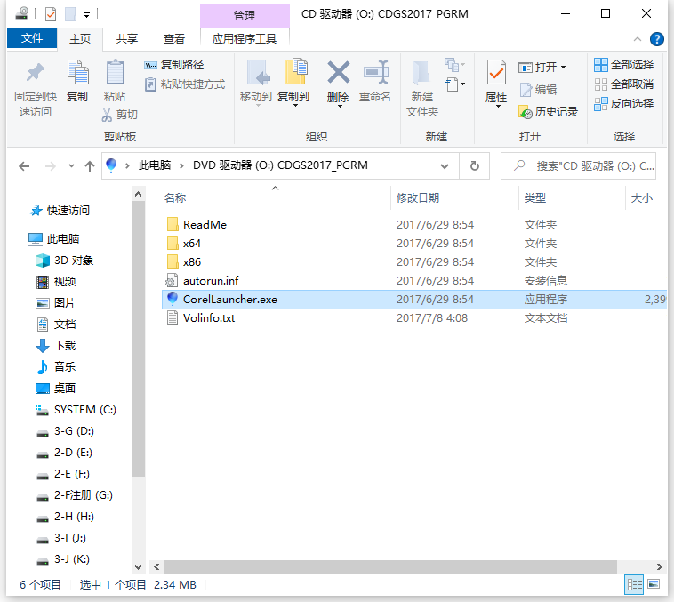Click the Paste clipboard icon
Screen dimensions: 674x602
115,73
